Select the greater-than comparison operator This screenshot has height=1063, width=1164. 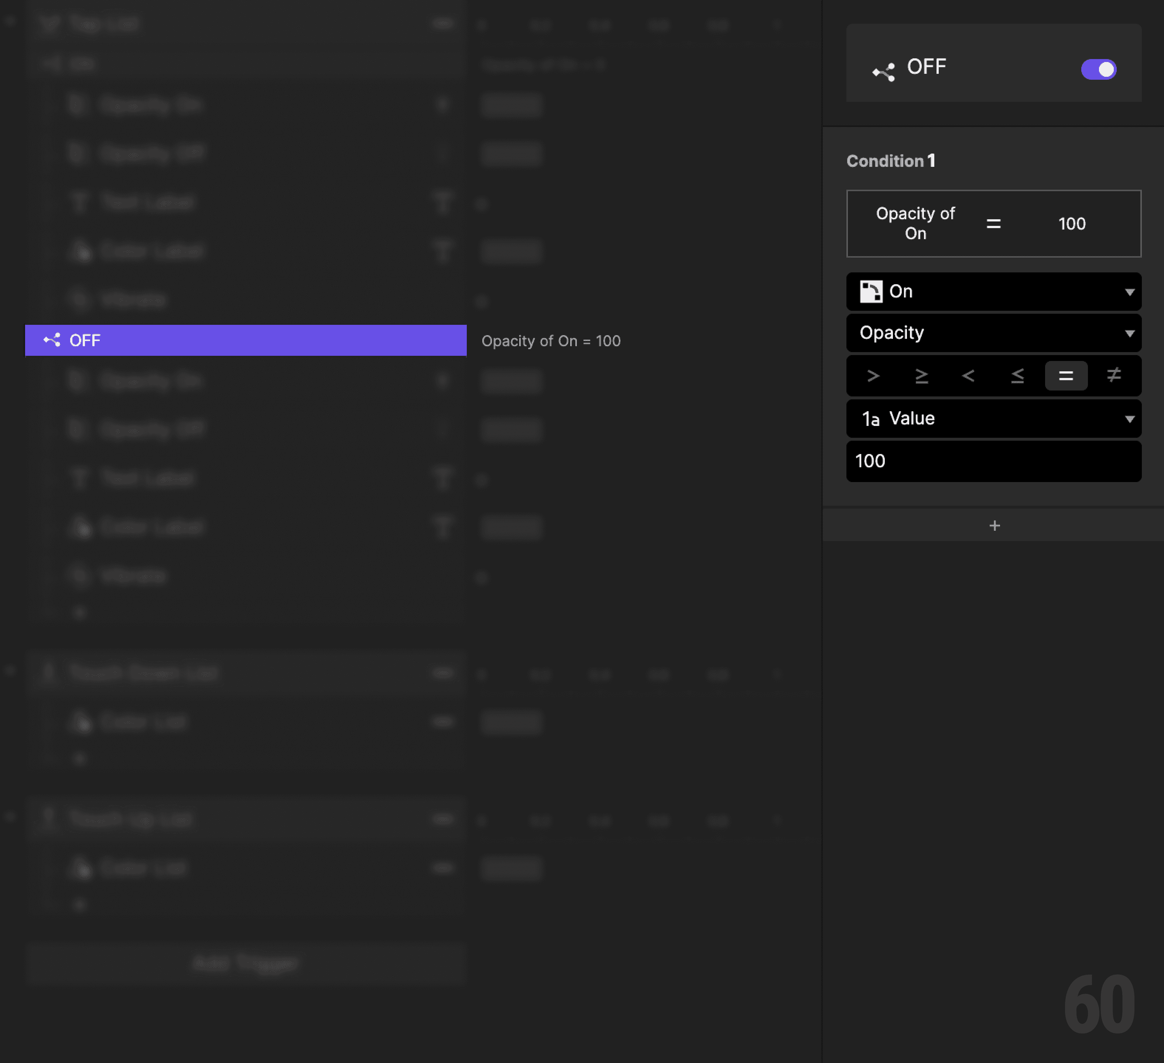(874, 376)
